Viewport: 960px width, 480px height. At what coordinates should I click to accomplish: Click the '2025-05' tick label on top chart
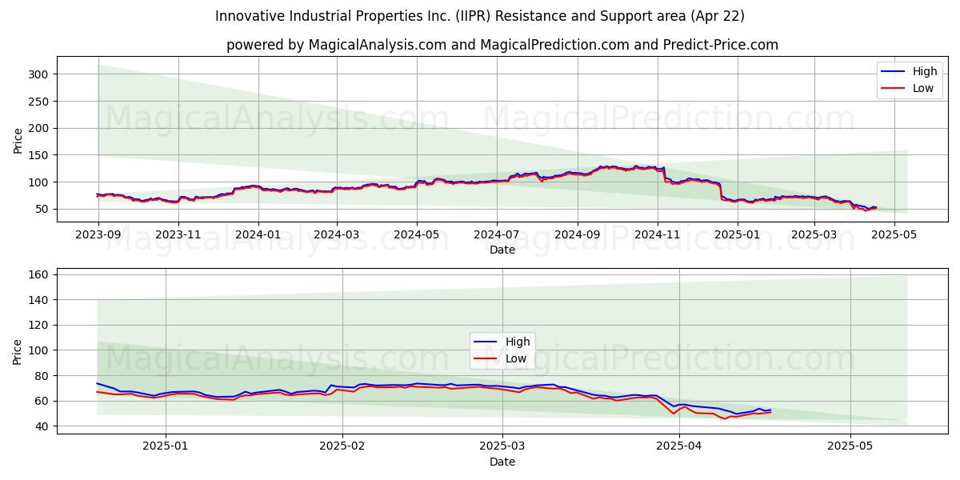(894, 235)
